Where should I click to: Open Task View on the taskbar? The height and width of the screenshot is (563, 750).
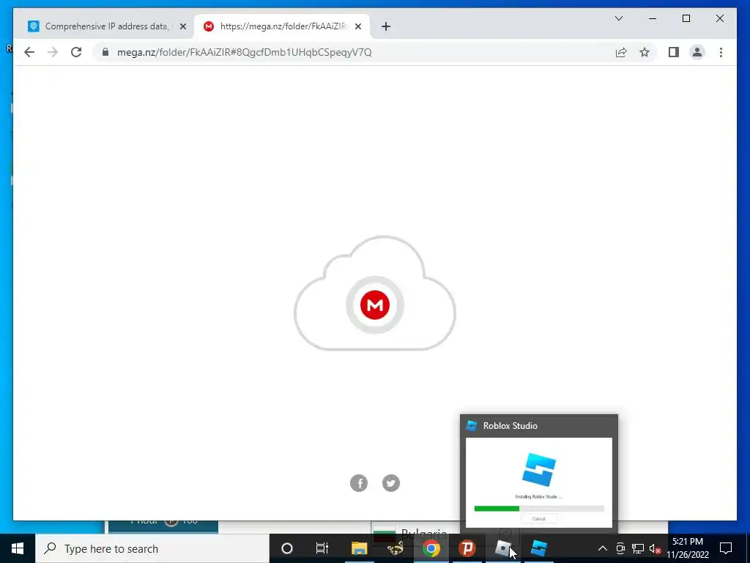pyautogui.click(x=322, y=548)
